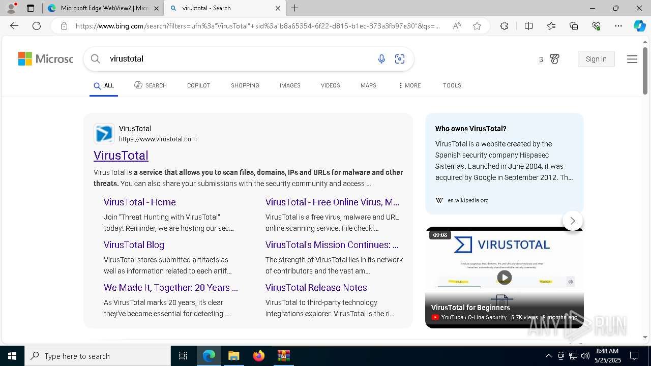651x366 pixels.
Task: Click the Bing search magnifier icon
Action: pyautogui.click(x=95, y=59)
